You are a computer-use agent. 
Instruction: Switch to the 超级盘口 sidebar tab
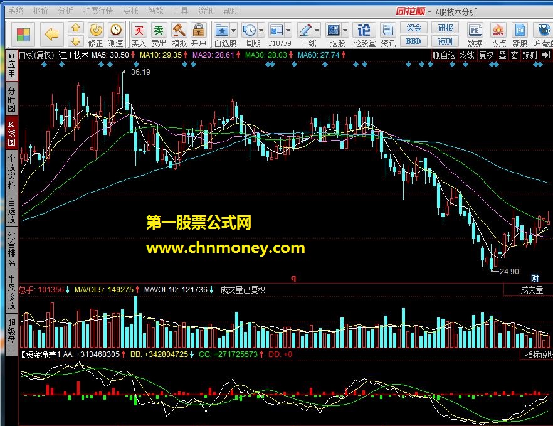tap(12, 335)
